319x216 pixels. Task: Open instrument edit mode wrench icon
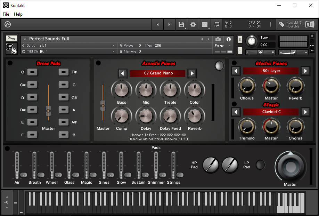coord(11,38)
